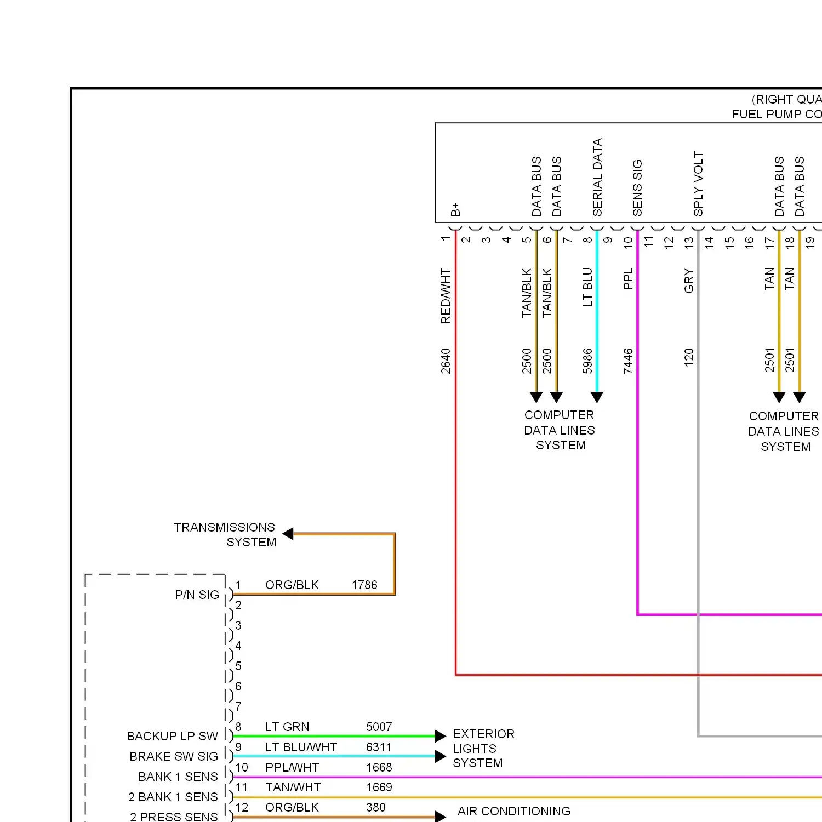The image size is (822, 822).
Task: Click the P/N SIG pin label
Action: coord(197,595)
